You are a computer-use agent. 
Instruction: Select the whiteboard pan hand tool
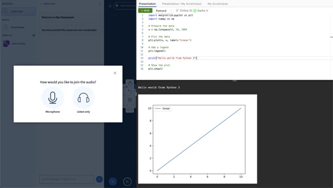click(130, 84)
